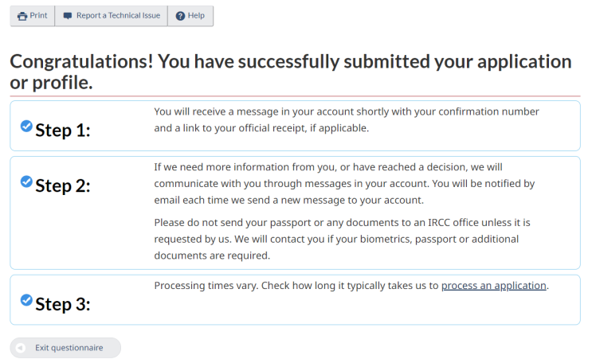The width and height of the screenshot is (592, 363).
Task: Click the paragraph about not sending your passport
Action: click(342, 239)
